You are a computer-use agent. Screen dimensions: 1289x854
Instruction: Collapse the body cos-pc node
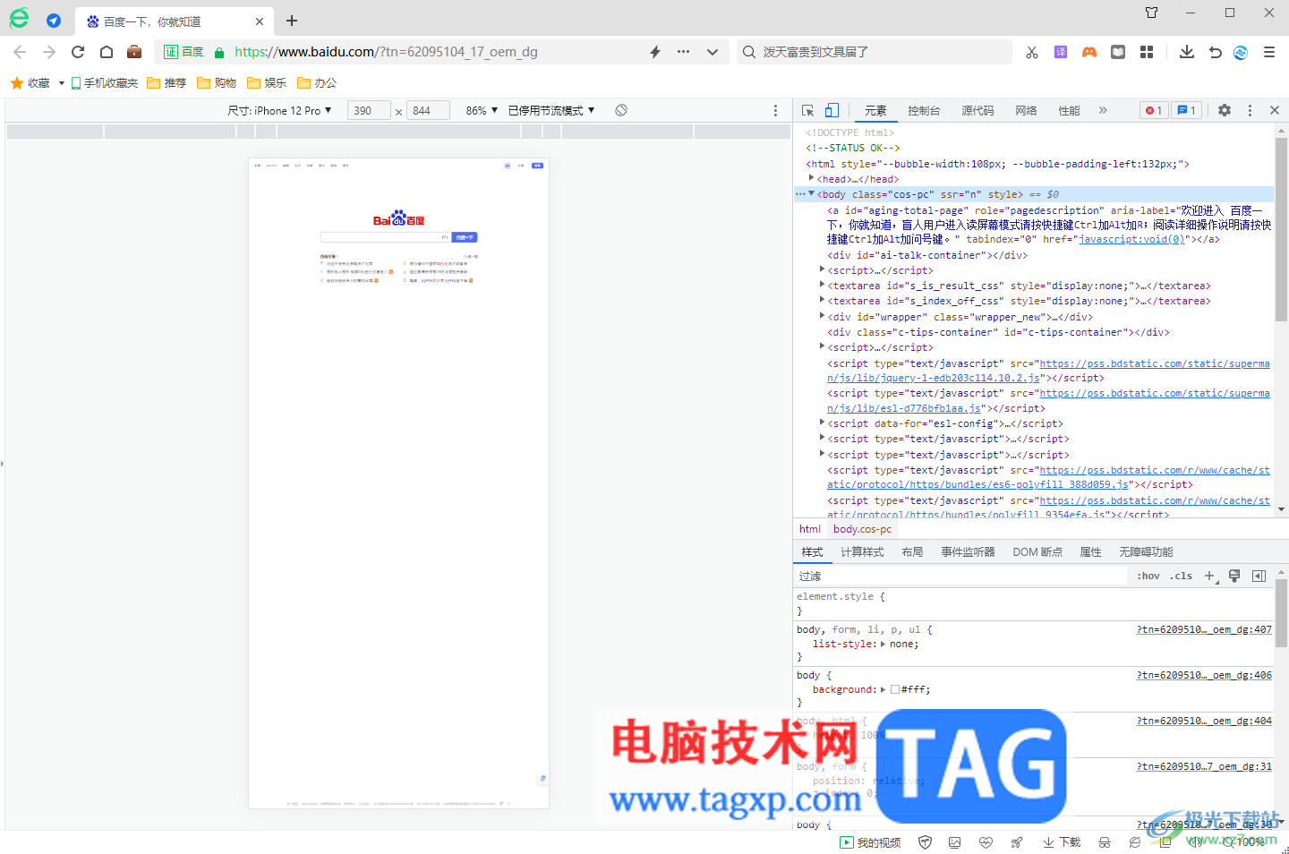pyautogui.click(x=811, y=193)
